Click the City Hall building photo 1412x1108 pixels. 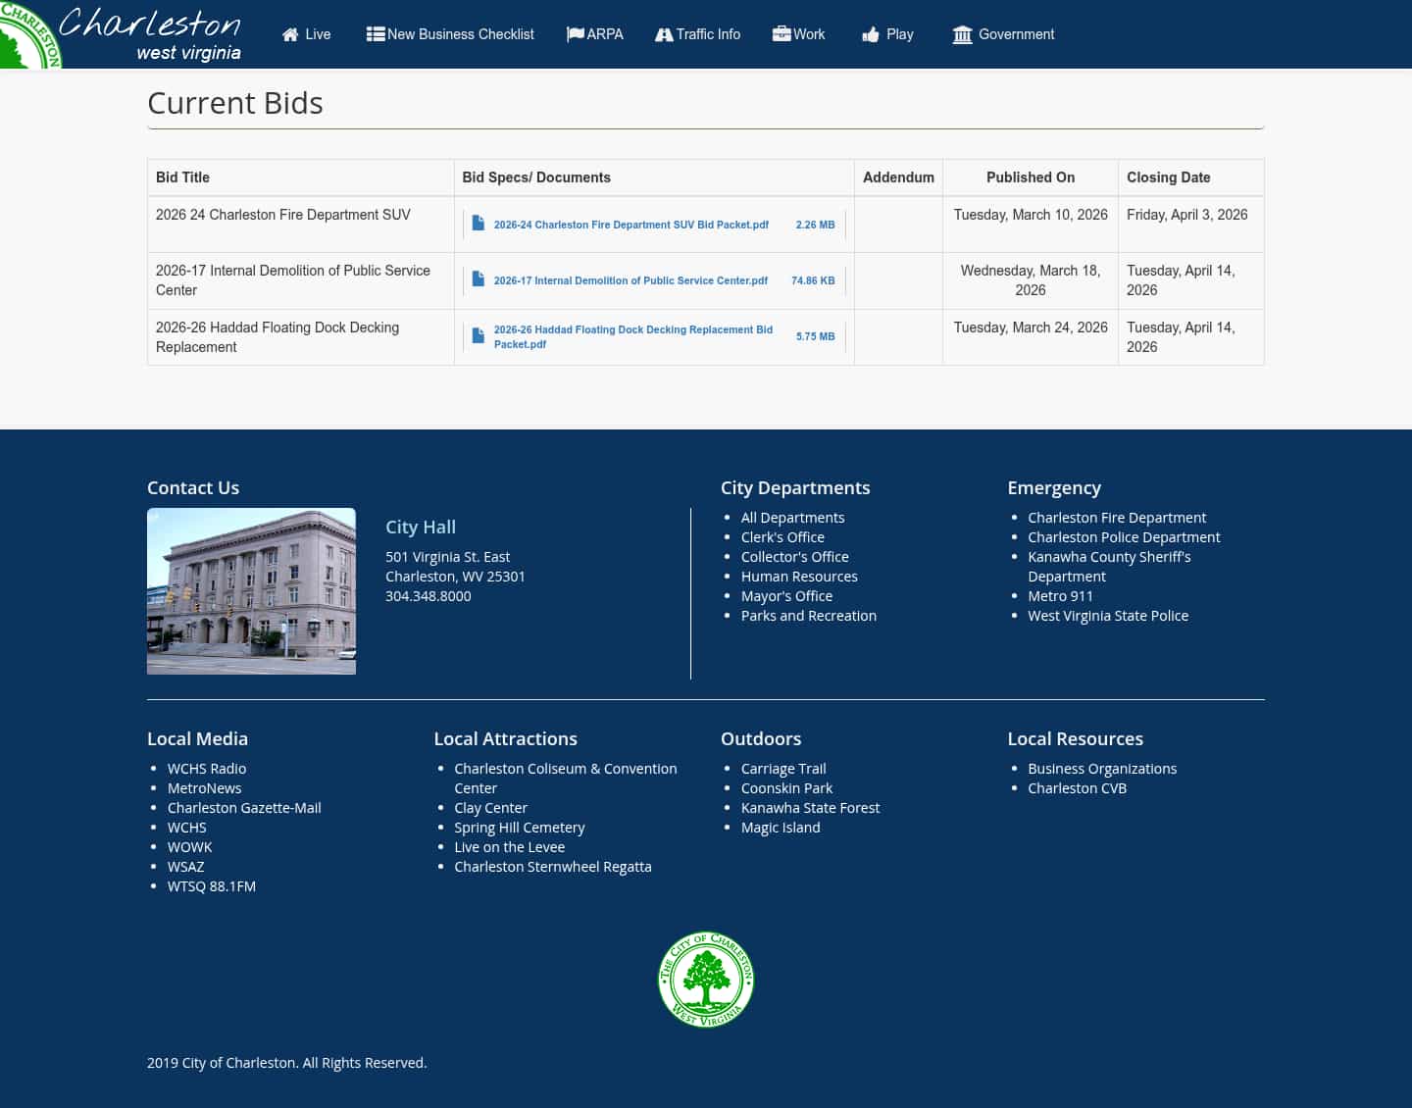click(x=251, y=590)
